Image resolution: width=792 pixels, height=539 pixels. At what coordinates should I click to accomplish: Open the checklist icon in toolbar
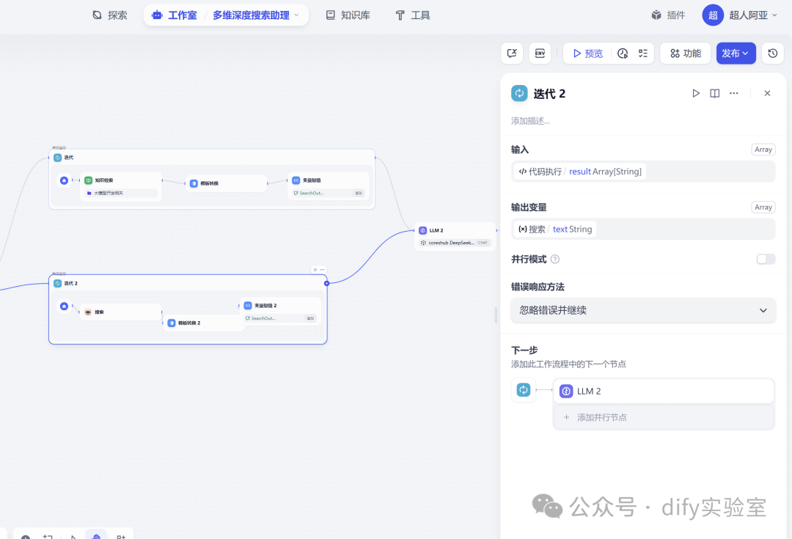642,53
